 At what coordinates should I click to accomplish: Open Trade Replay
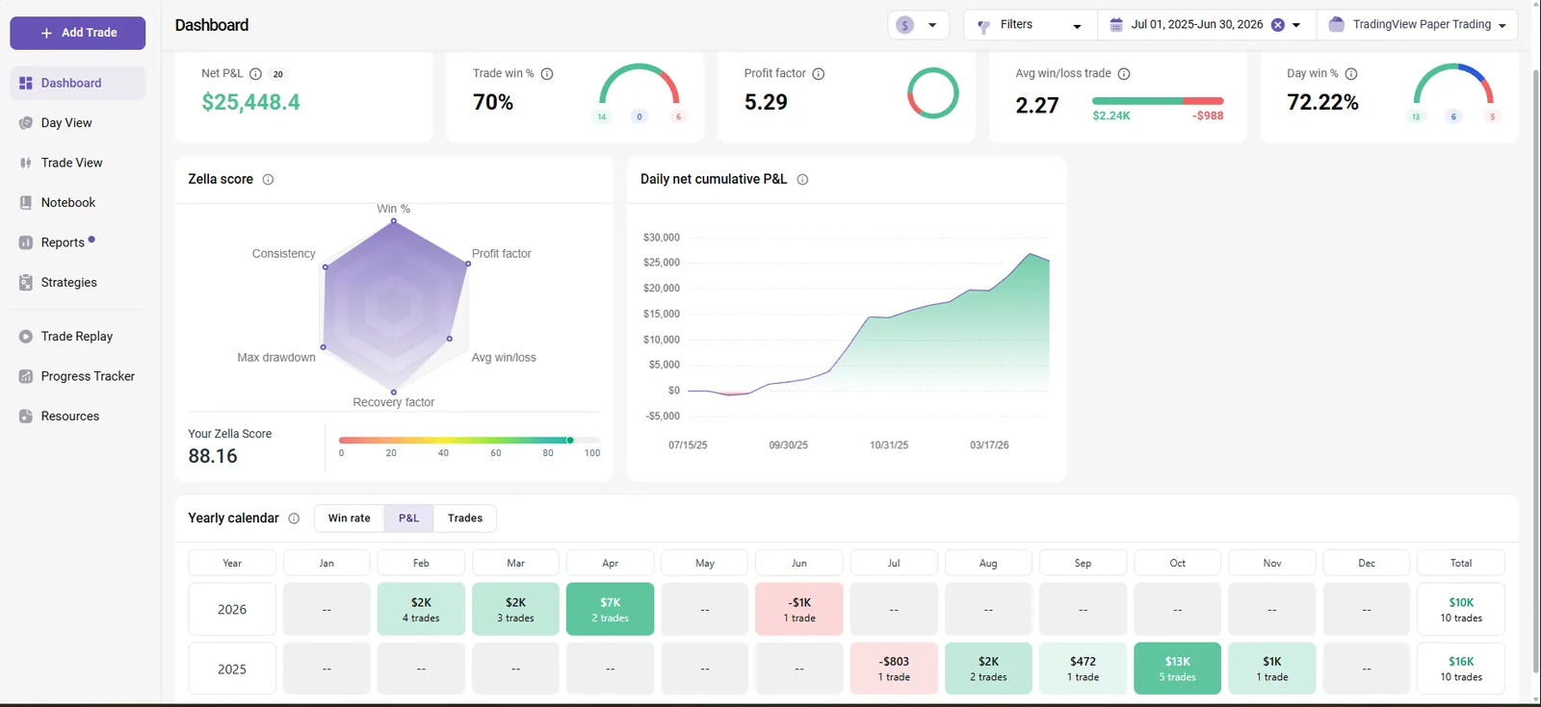tap(78, 337)
